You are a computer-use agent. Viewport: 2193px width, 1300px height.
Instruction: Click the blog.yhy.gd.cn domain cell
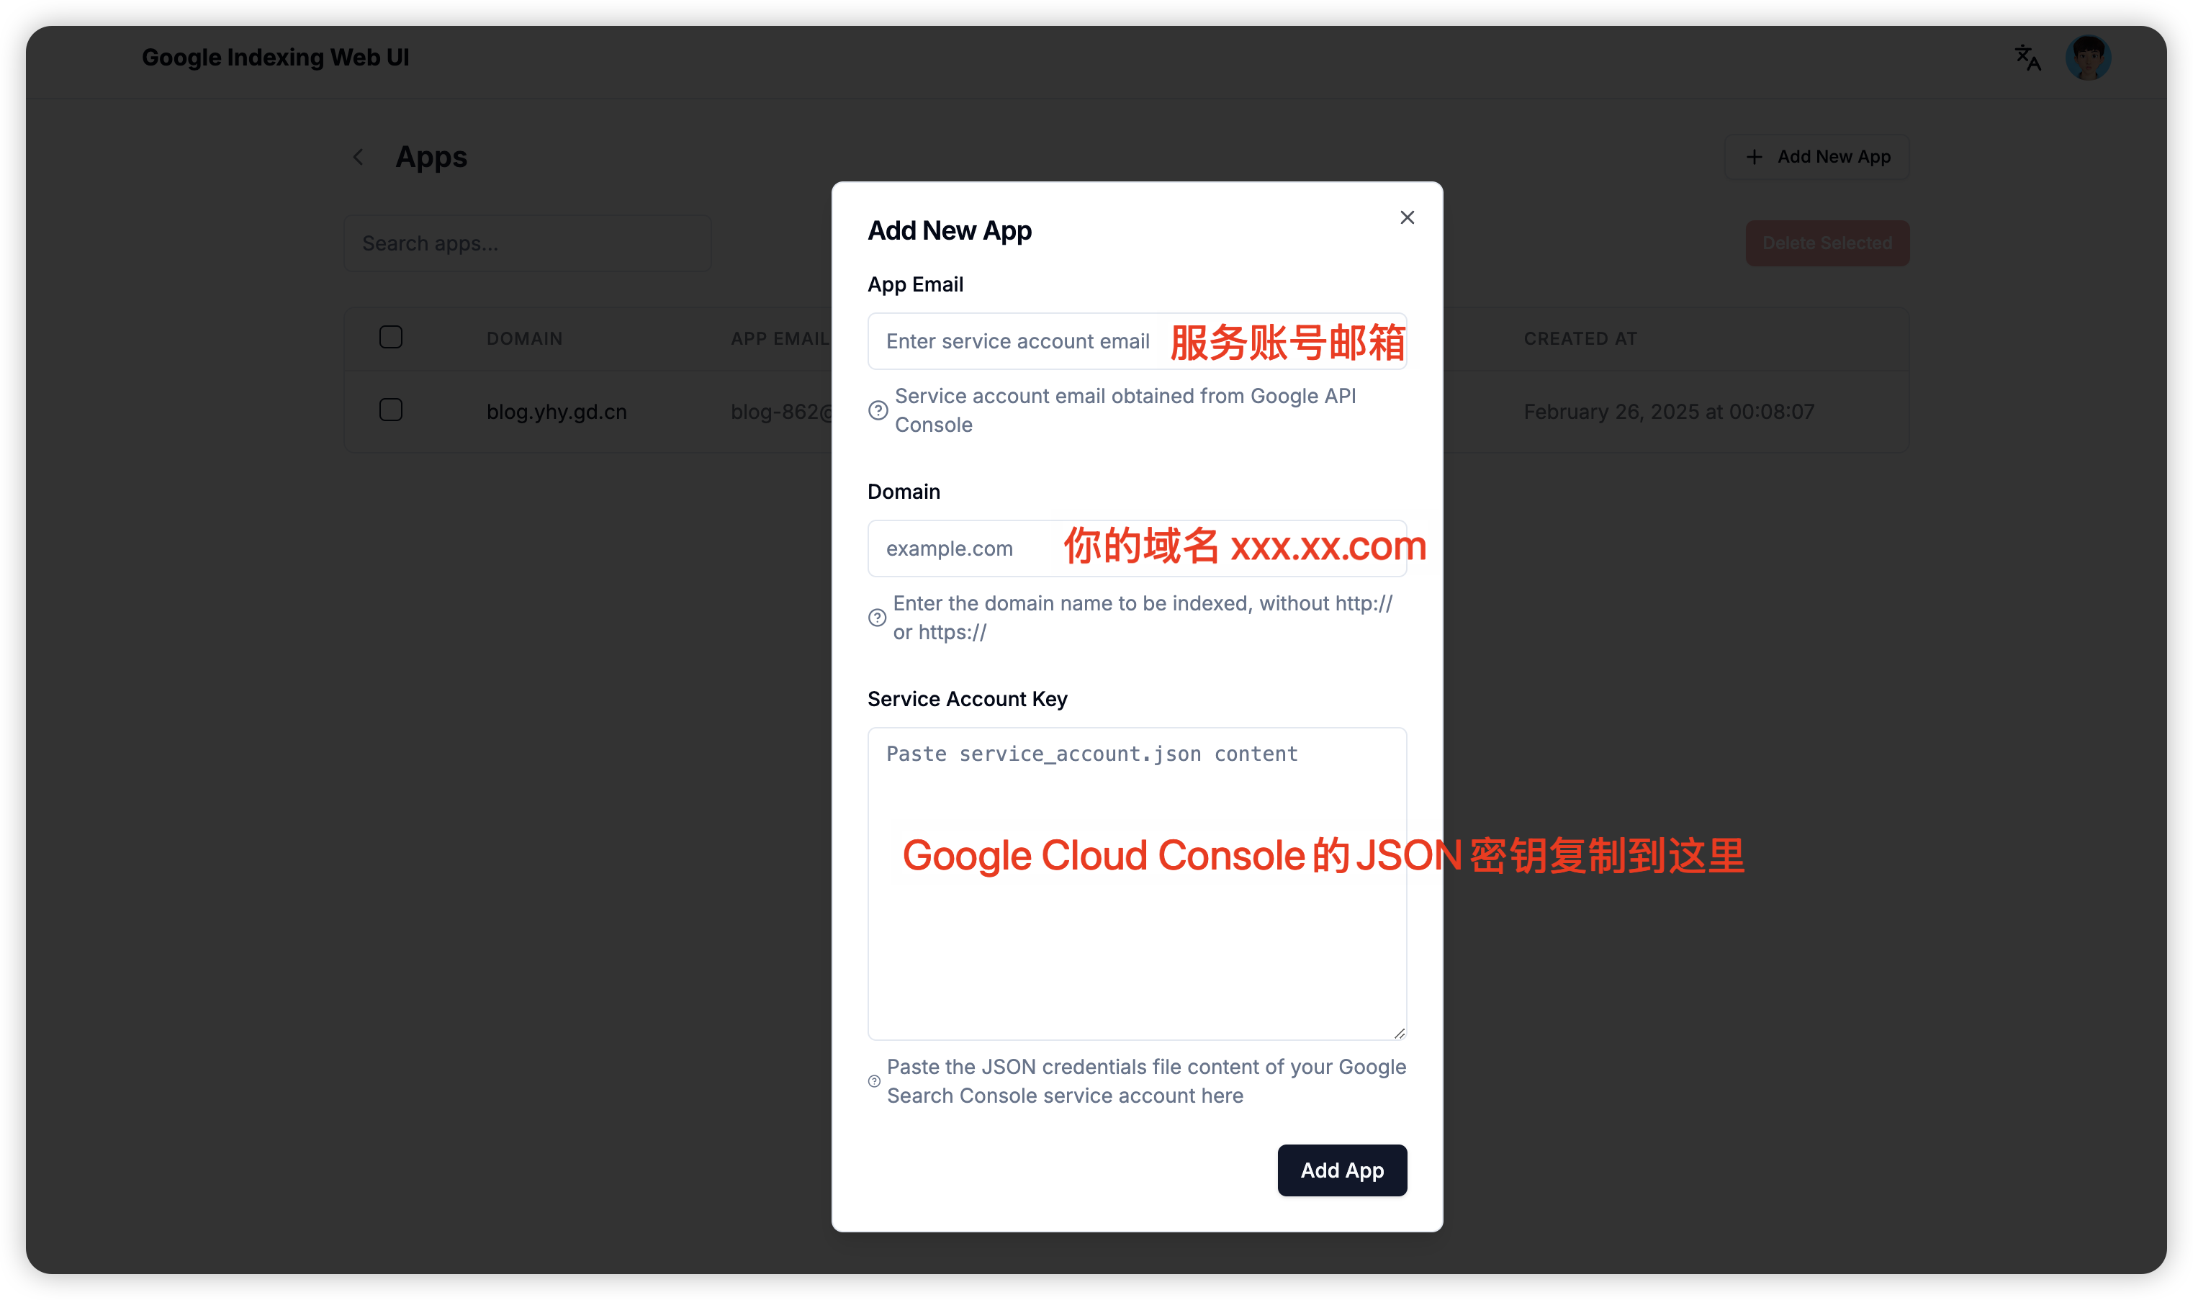click(557, 412)
